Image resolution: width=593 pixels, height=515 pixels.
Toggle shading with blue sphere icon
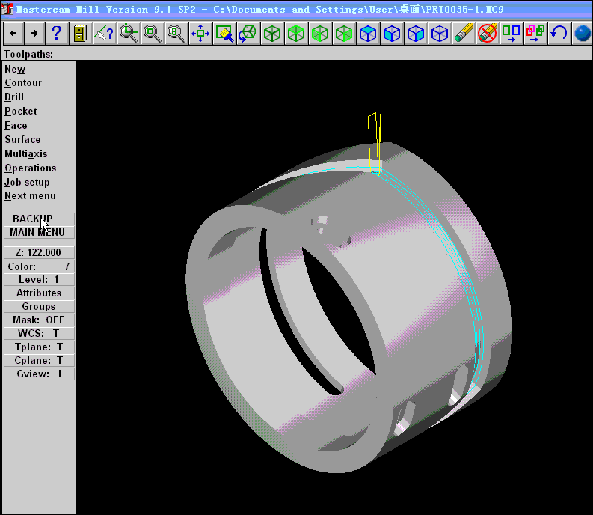[x=583, y=34]
